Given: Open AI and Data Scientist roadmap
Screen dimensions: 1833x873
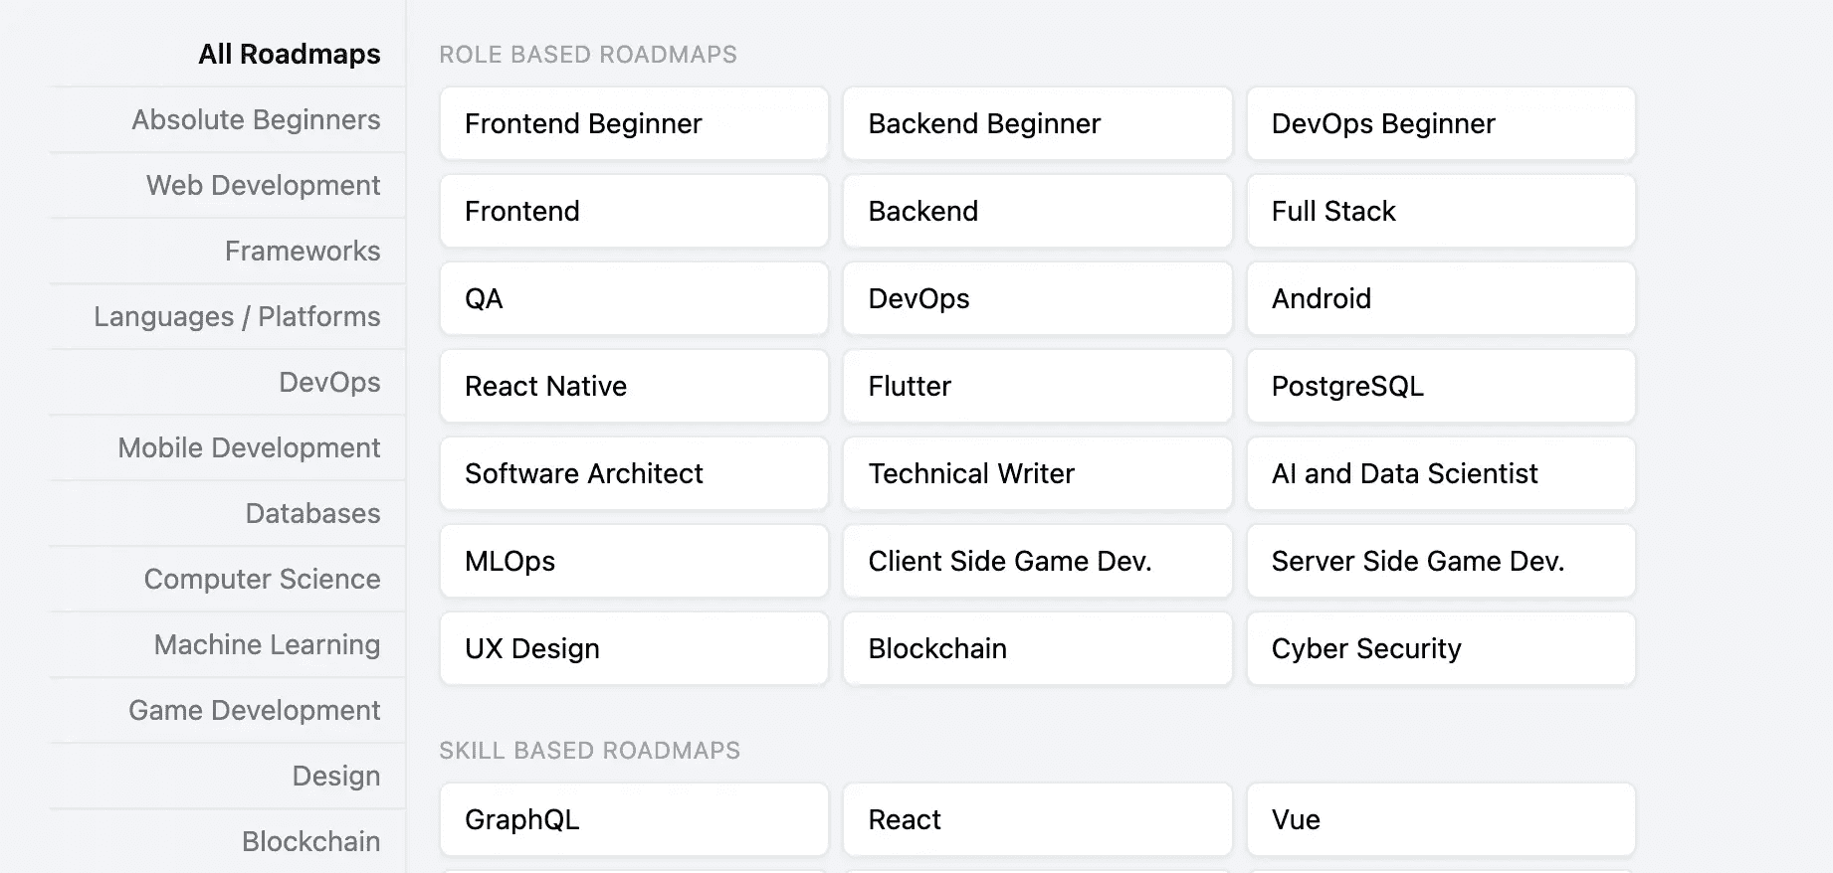Looking at the screenshot, I should click(1440, 473).
